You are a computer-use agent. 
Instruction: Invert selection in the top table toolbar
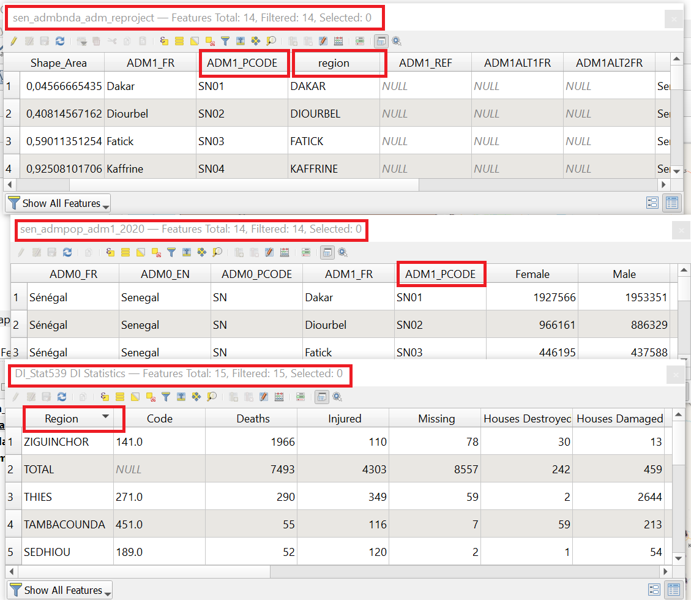pyautogui.click(x=195, y=41)
